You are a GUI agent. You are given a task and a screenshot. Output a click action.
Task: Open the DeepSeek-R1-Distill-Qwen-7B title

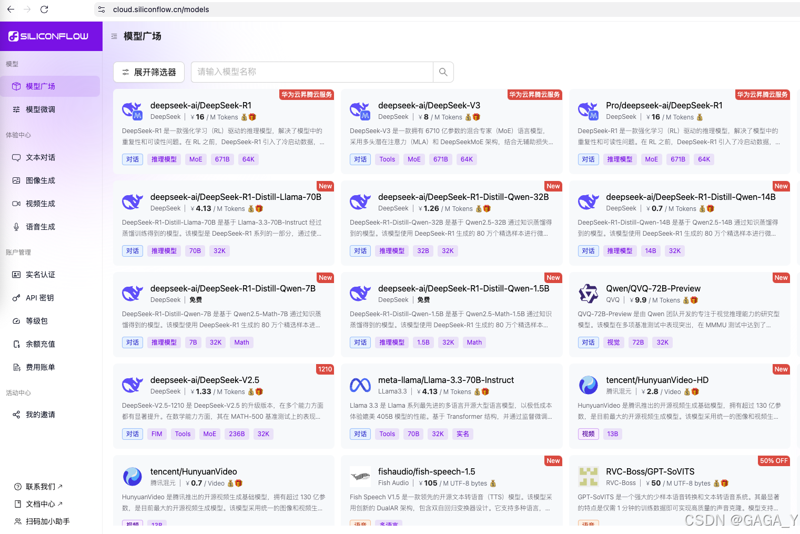tap(233, 288)
